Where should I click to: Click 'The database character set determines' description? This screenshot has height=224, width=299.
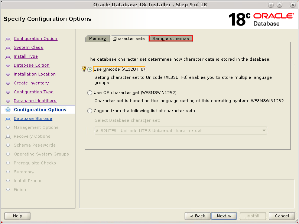click(x=179, y=59)
